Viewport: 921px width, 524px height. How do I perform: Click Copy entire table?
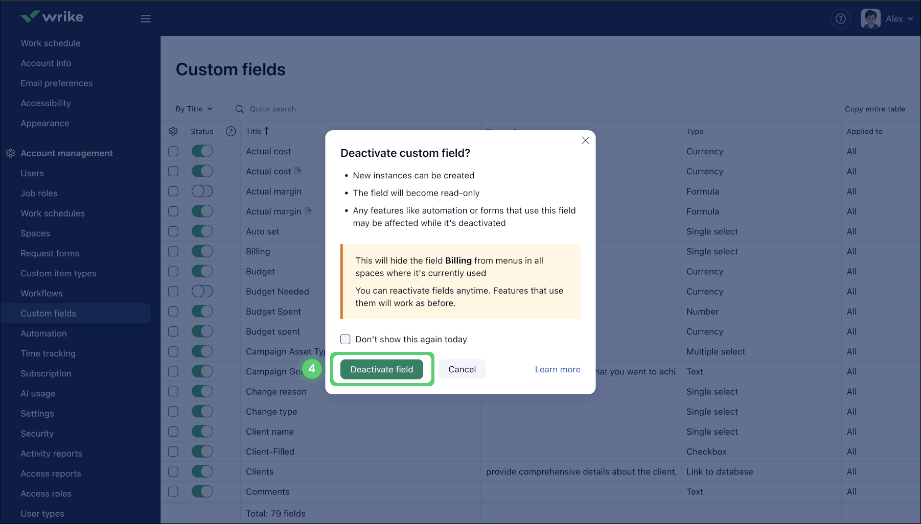[875, 109]
